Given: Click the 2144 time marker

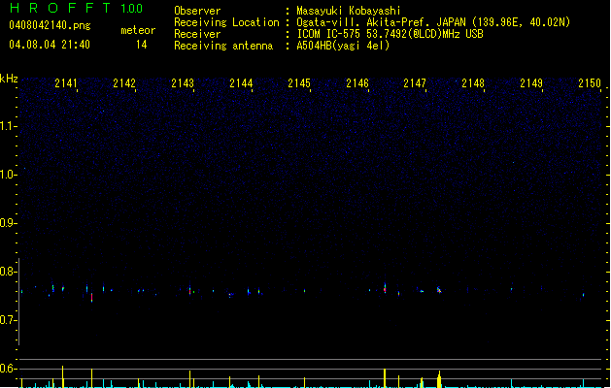Looking at the screenshot, I should click(x=241, y=83).
